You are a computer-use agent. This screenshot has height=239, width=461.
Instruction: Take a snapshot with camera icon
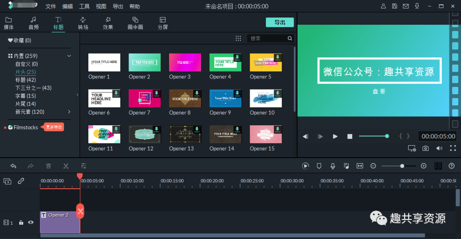tap(426, 148)
